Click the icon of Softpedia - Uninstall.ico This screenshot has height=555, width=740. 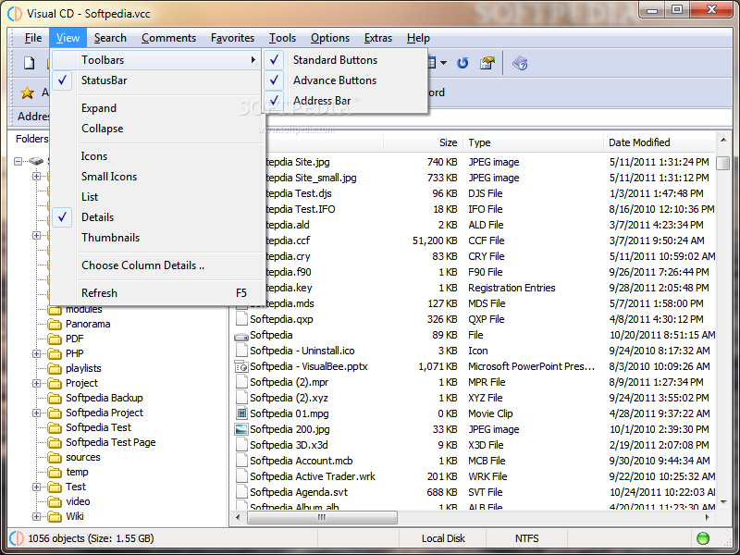(x=241, y=351)
